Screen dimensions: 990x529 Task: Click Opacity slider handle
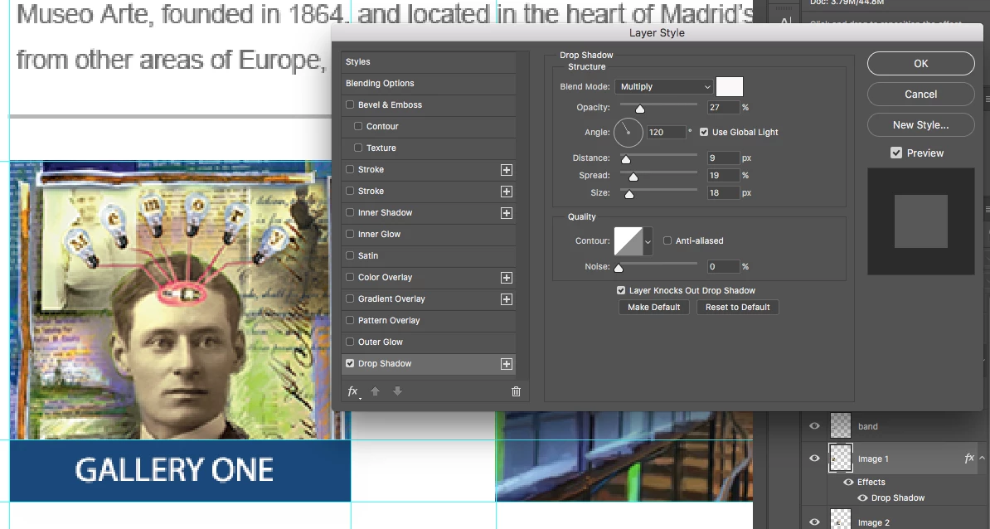click(x=639, y=109)
